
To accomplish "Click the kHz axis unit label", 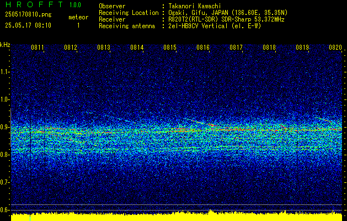I will click(5, 45).
